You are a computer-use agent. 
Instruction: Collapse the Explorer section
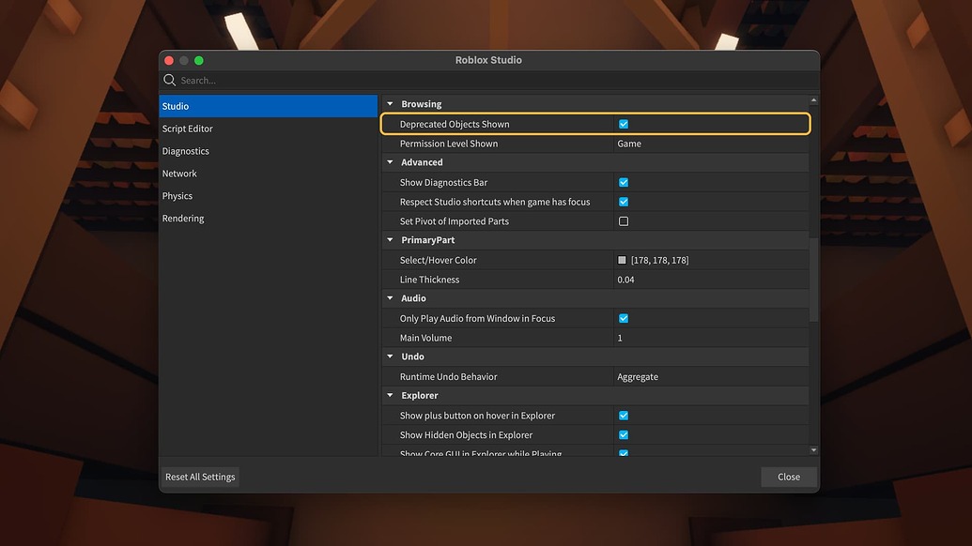tap(390, 395)
